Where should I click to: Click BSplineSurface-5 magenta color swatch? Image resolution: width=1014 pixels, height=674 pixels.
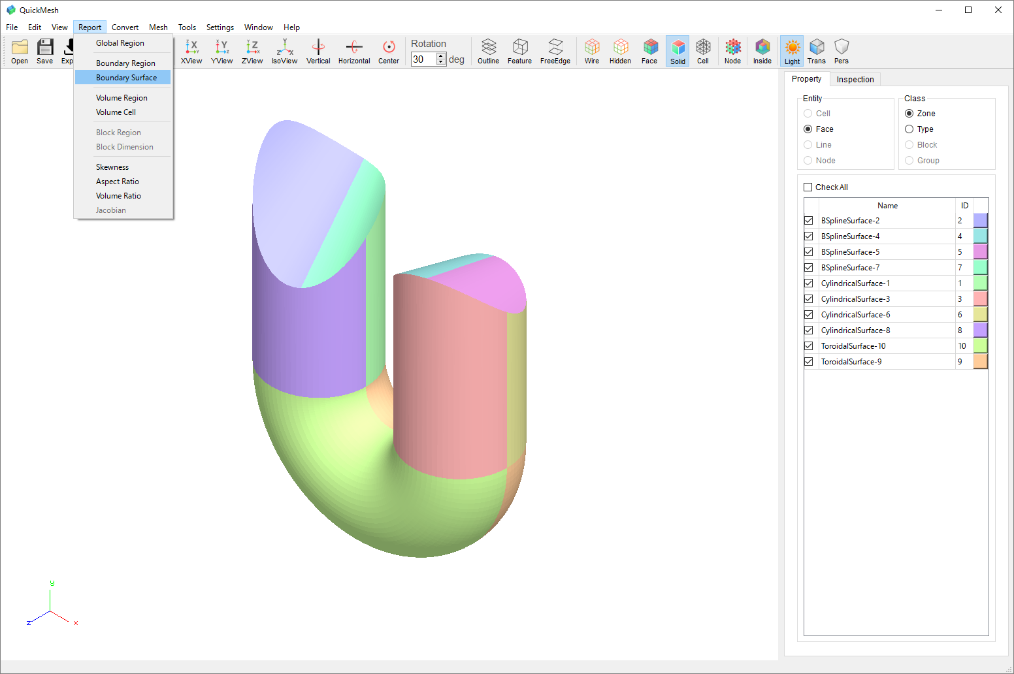pos(980,252)
